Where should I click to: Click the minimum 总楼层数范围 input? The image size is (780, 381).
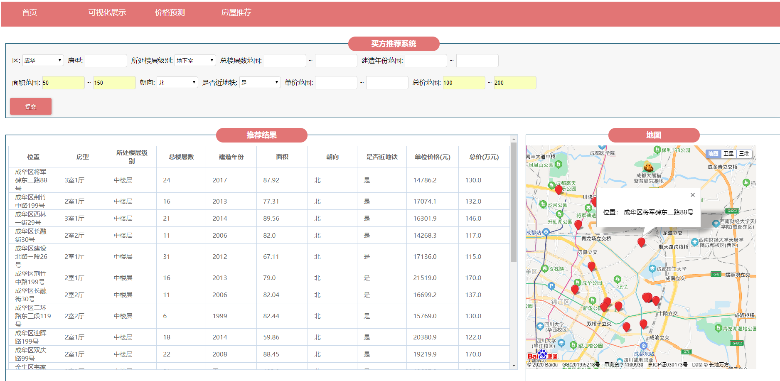click(x=285, y=60)
